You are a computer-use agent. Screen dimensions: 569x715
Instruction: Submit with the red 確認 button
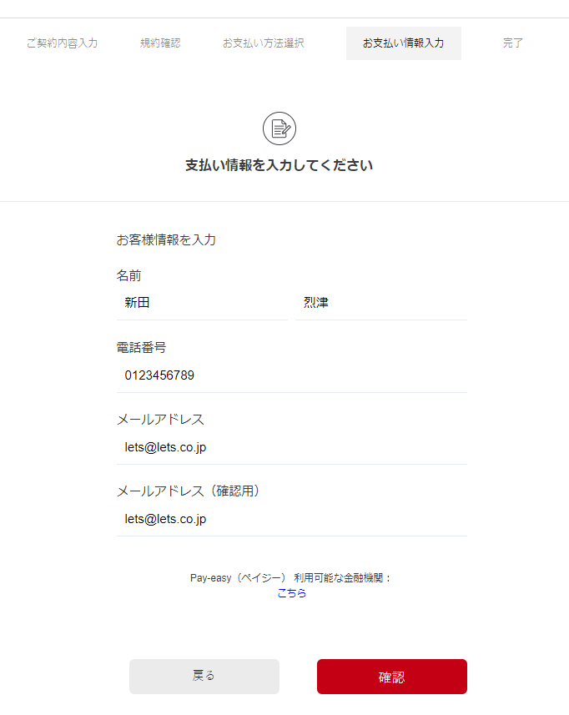click(392, 677)
